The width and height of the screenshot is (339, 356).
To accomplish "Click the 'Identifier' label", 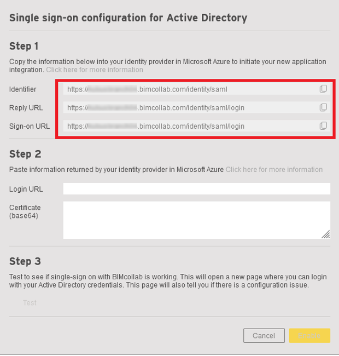I will pos(22,89).
